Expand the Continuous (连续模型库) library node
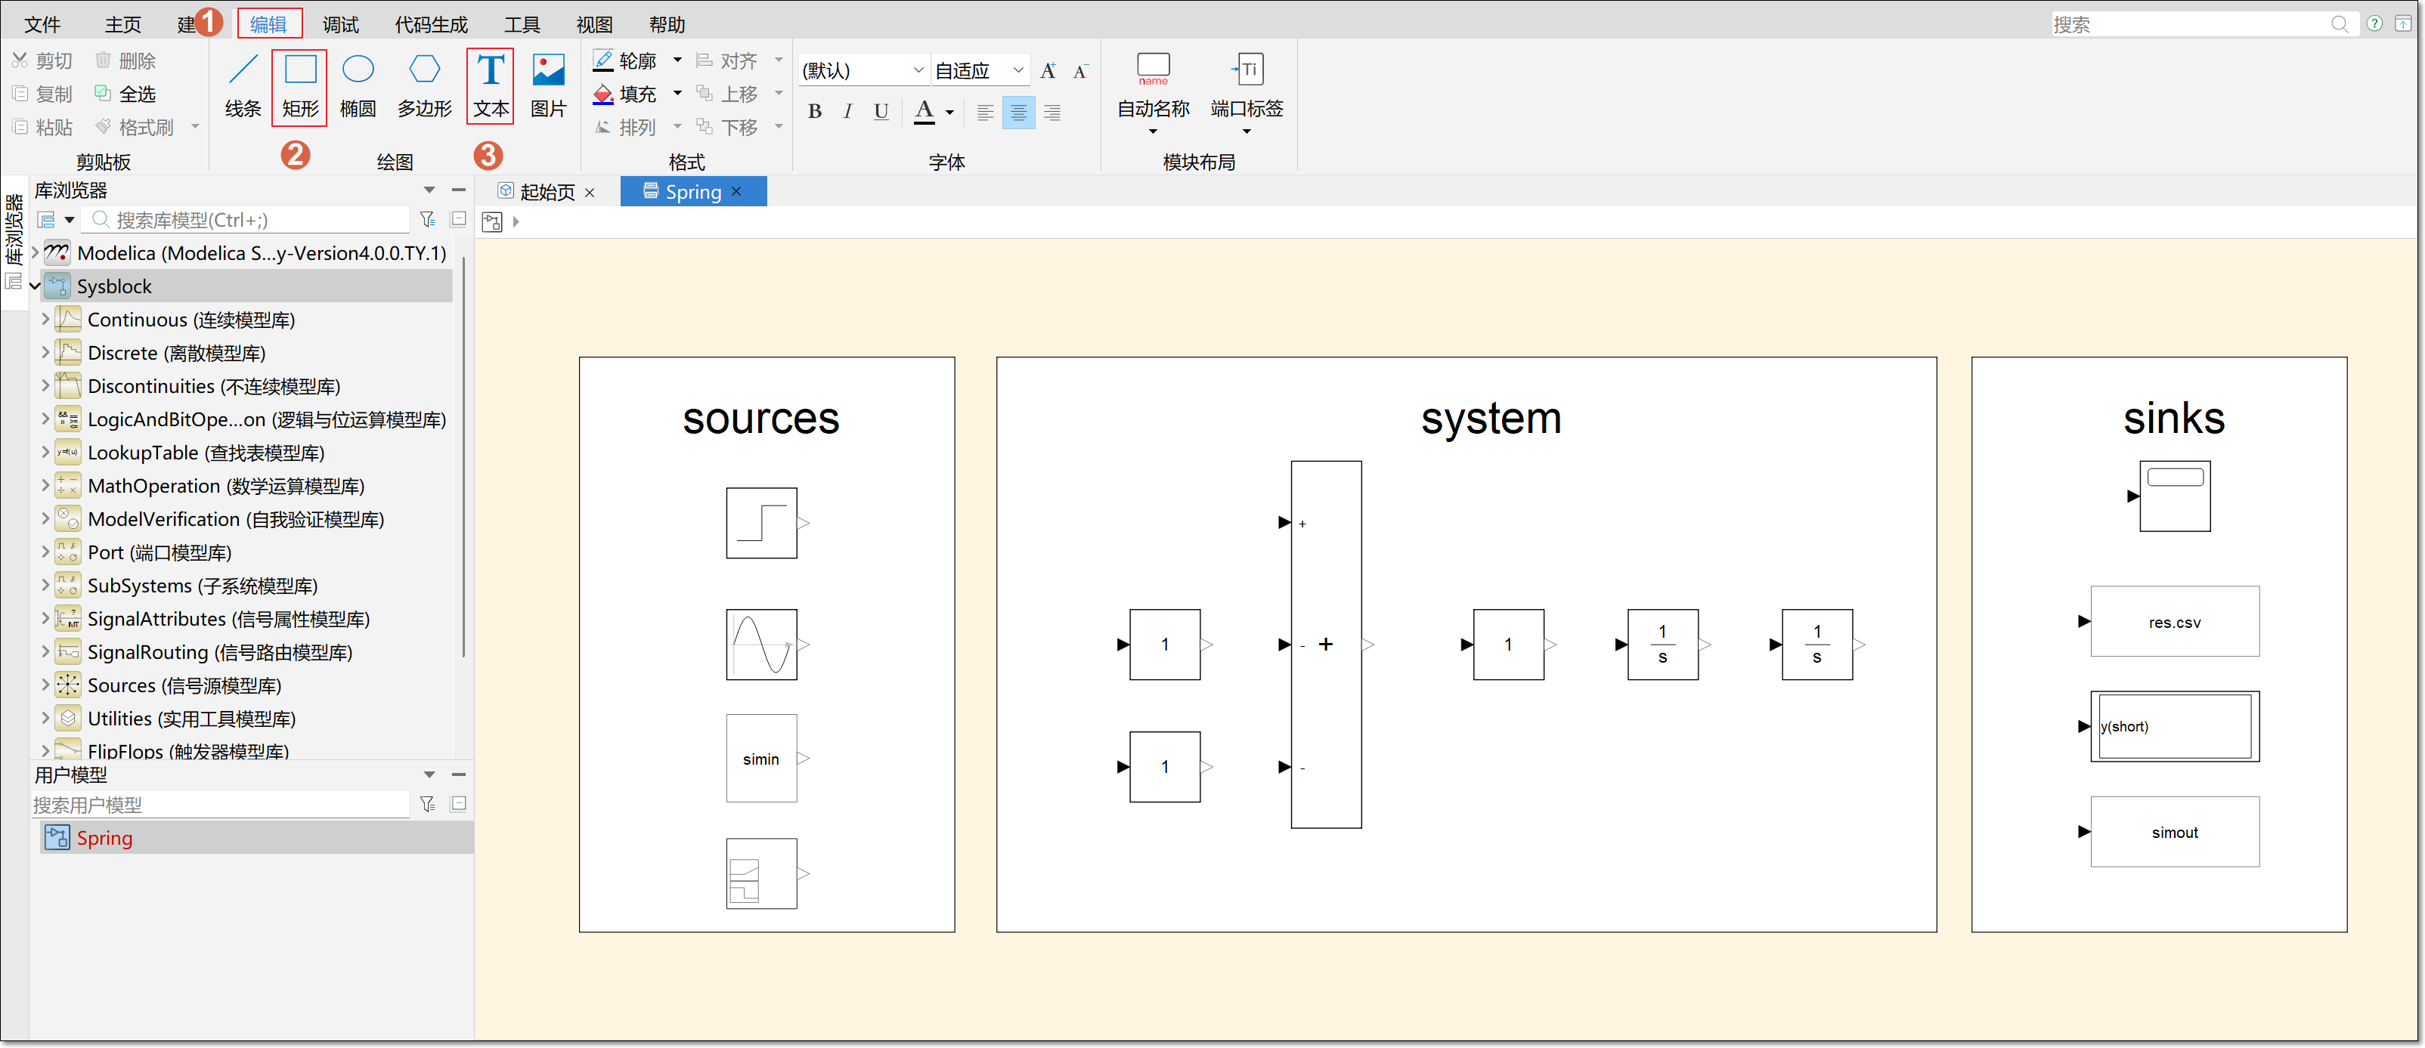This screenshot has width=2425, height=1048. (45, 320)
